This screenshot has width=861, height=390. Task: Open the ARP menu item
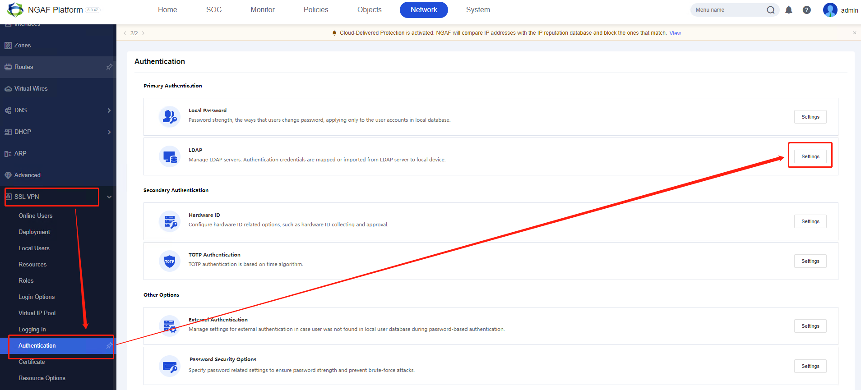(x=58, y=154)
